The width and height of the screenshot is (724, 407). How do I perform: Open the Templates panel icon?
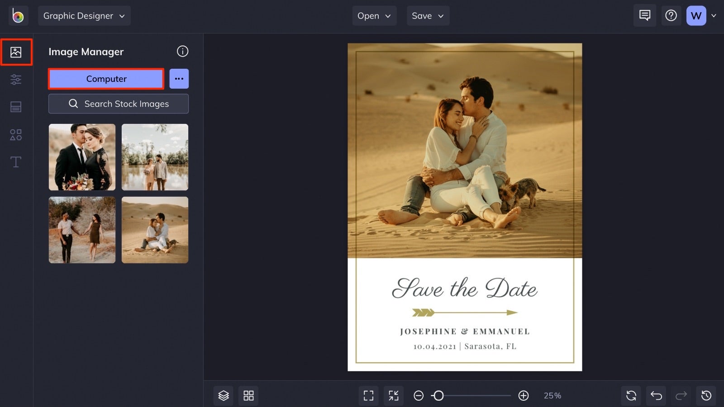coord(16,107)
